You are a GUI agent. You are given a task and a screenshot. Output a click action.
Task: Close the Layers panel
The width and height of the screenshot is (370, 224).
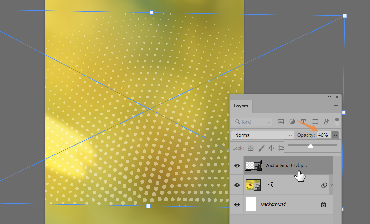pos(337,97)
